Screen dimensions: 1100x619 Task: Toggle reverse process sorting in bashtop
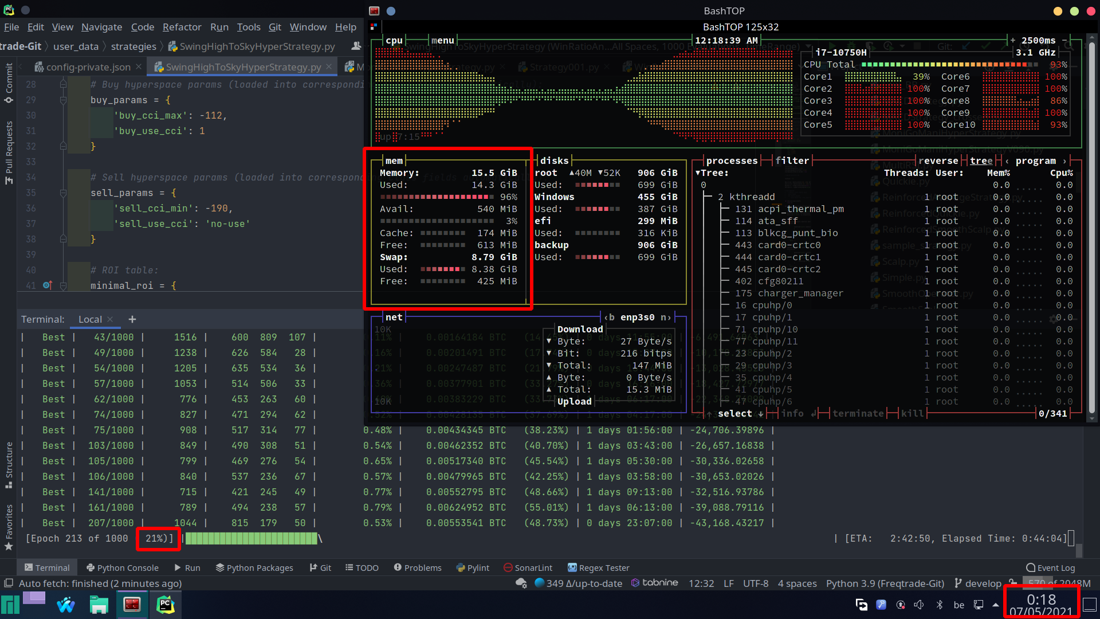[938, 161]
